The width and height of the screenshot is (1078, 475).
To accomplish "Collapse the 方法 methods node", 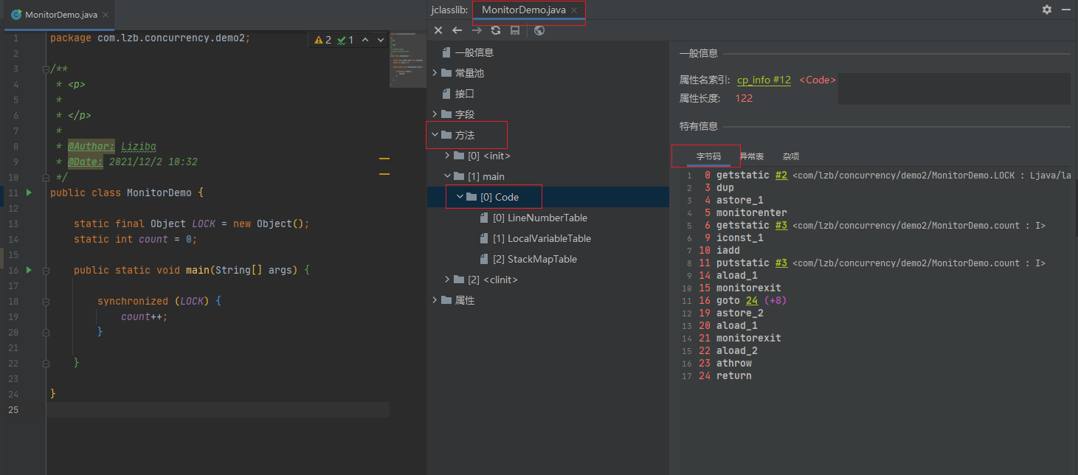I will click(435, 135).
